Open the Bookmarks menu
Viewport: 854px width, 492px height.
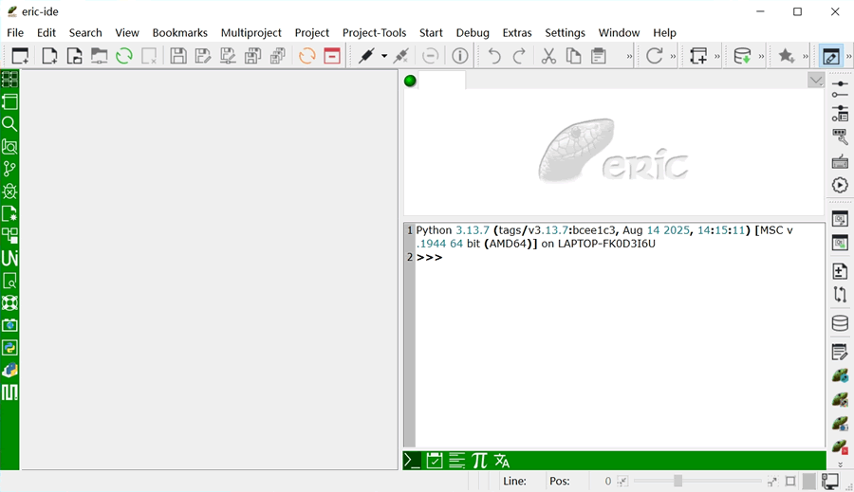point(179,32)
